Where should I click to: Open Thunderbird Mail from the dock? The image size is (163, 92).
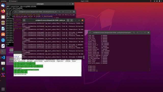tap(3, 5)
